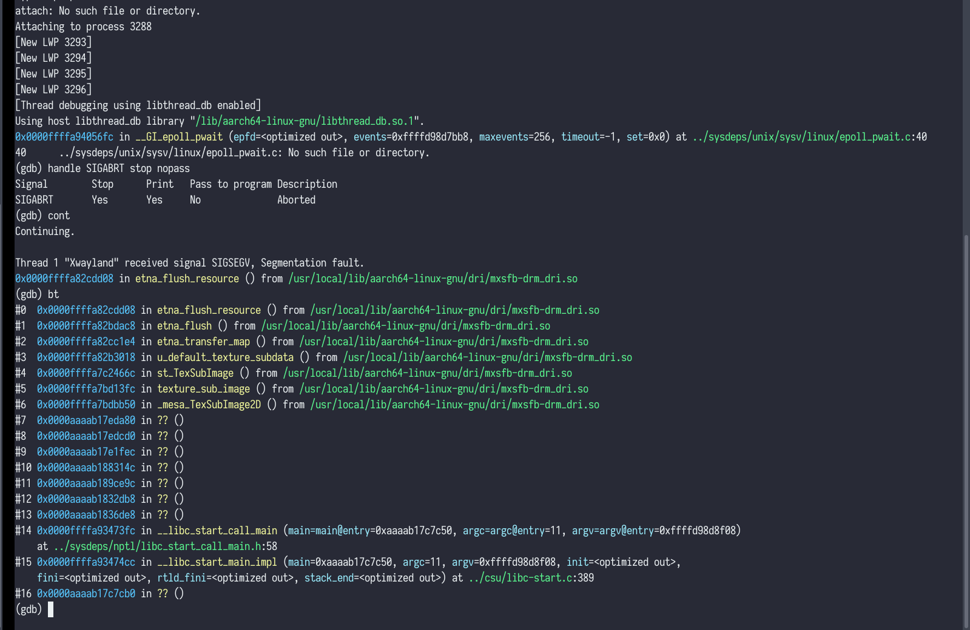Select the '[New LWP 3293]' line
970x630 pixels.
pyautogui.click(x=53, y=42)
